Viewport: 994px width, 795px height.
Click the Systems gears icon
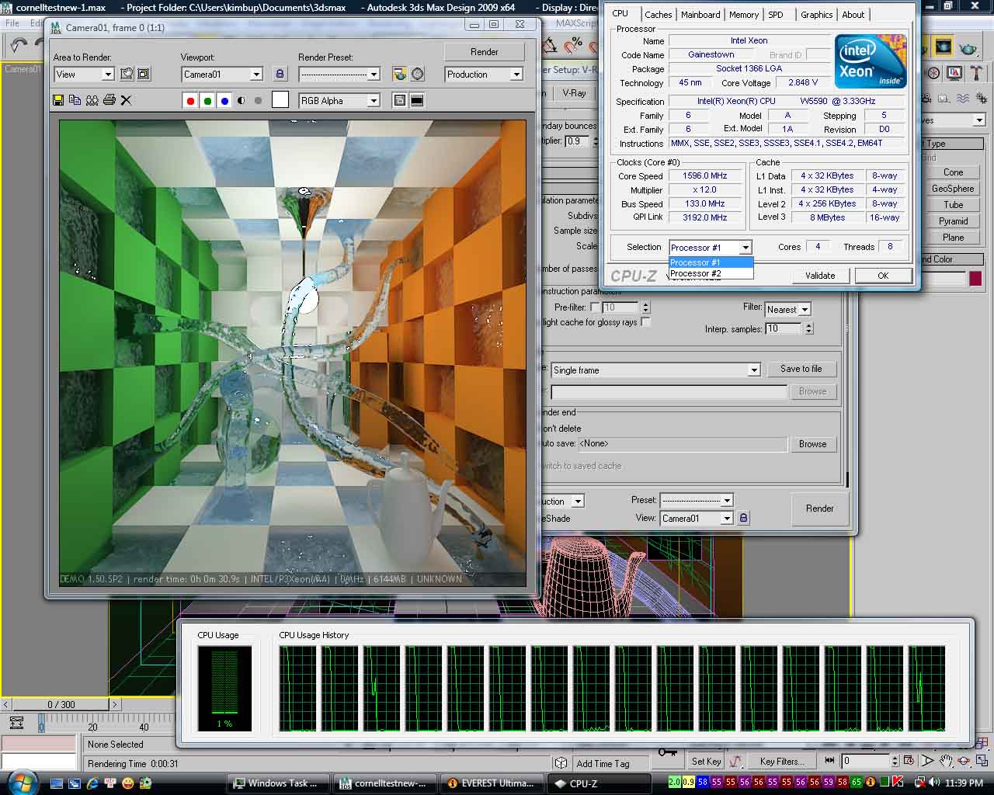pos(980,99)
